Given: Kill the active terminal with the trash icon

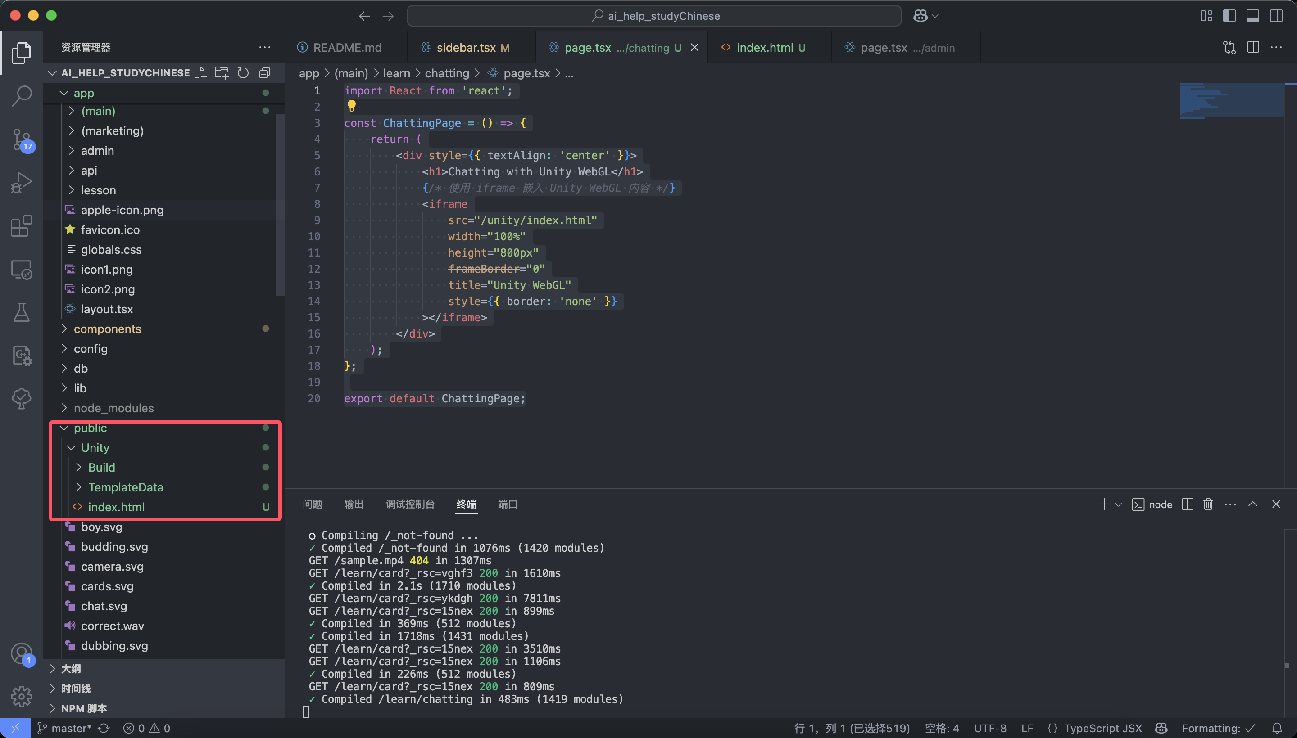Looking at the screenshot, I should [1208, 504].
